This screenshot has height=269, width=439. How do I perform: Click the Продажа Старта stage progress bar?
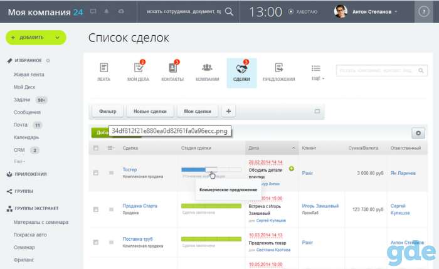(211, 206)
